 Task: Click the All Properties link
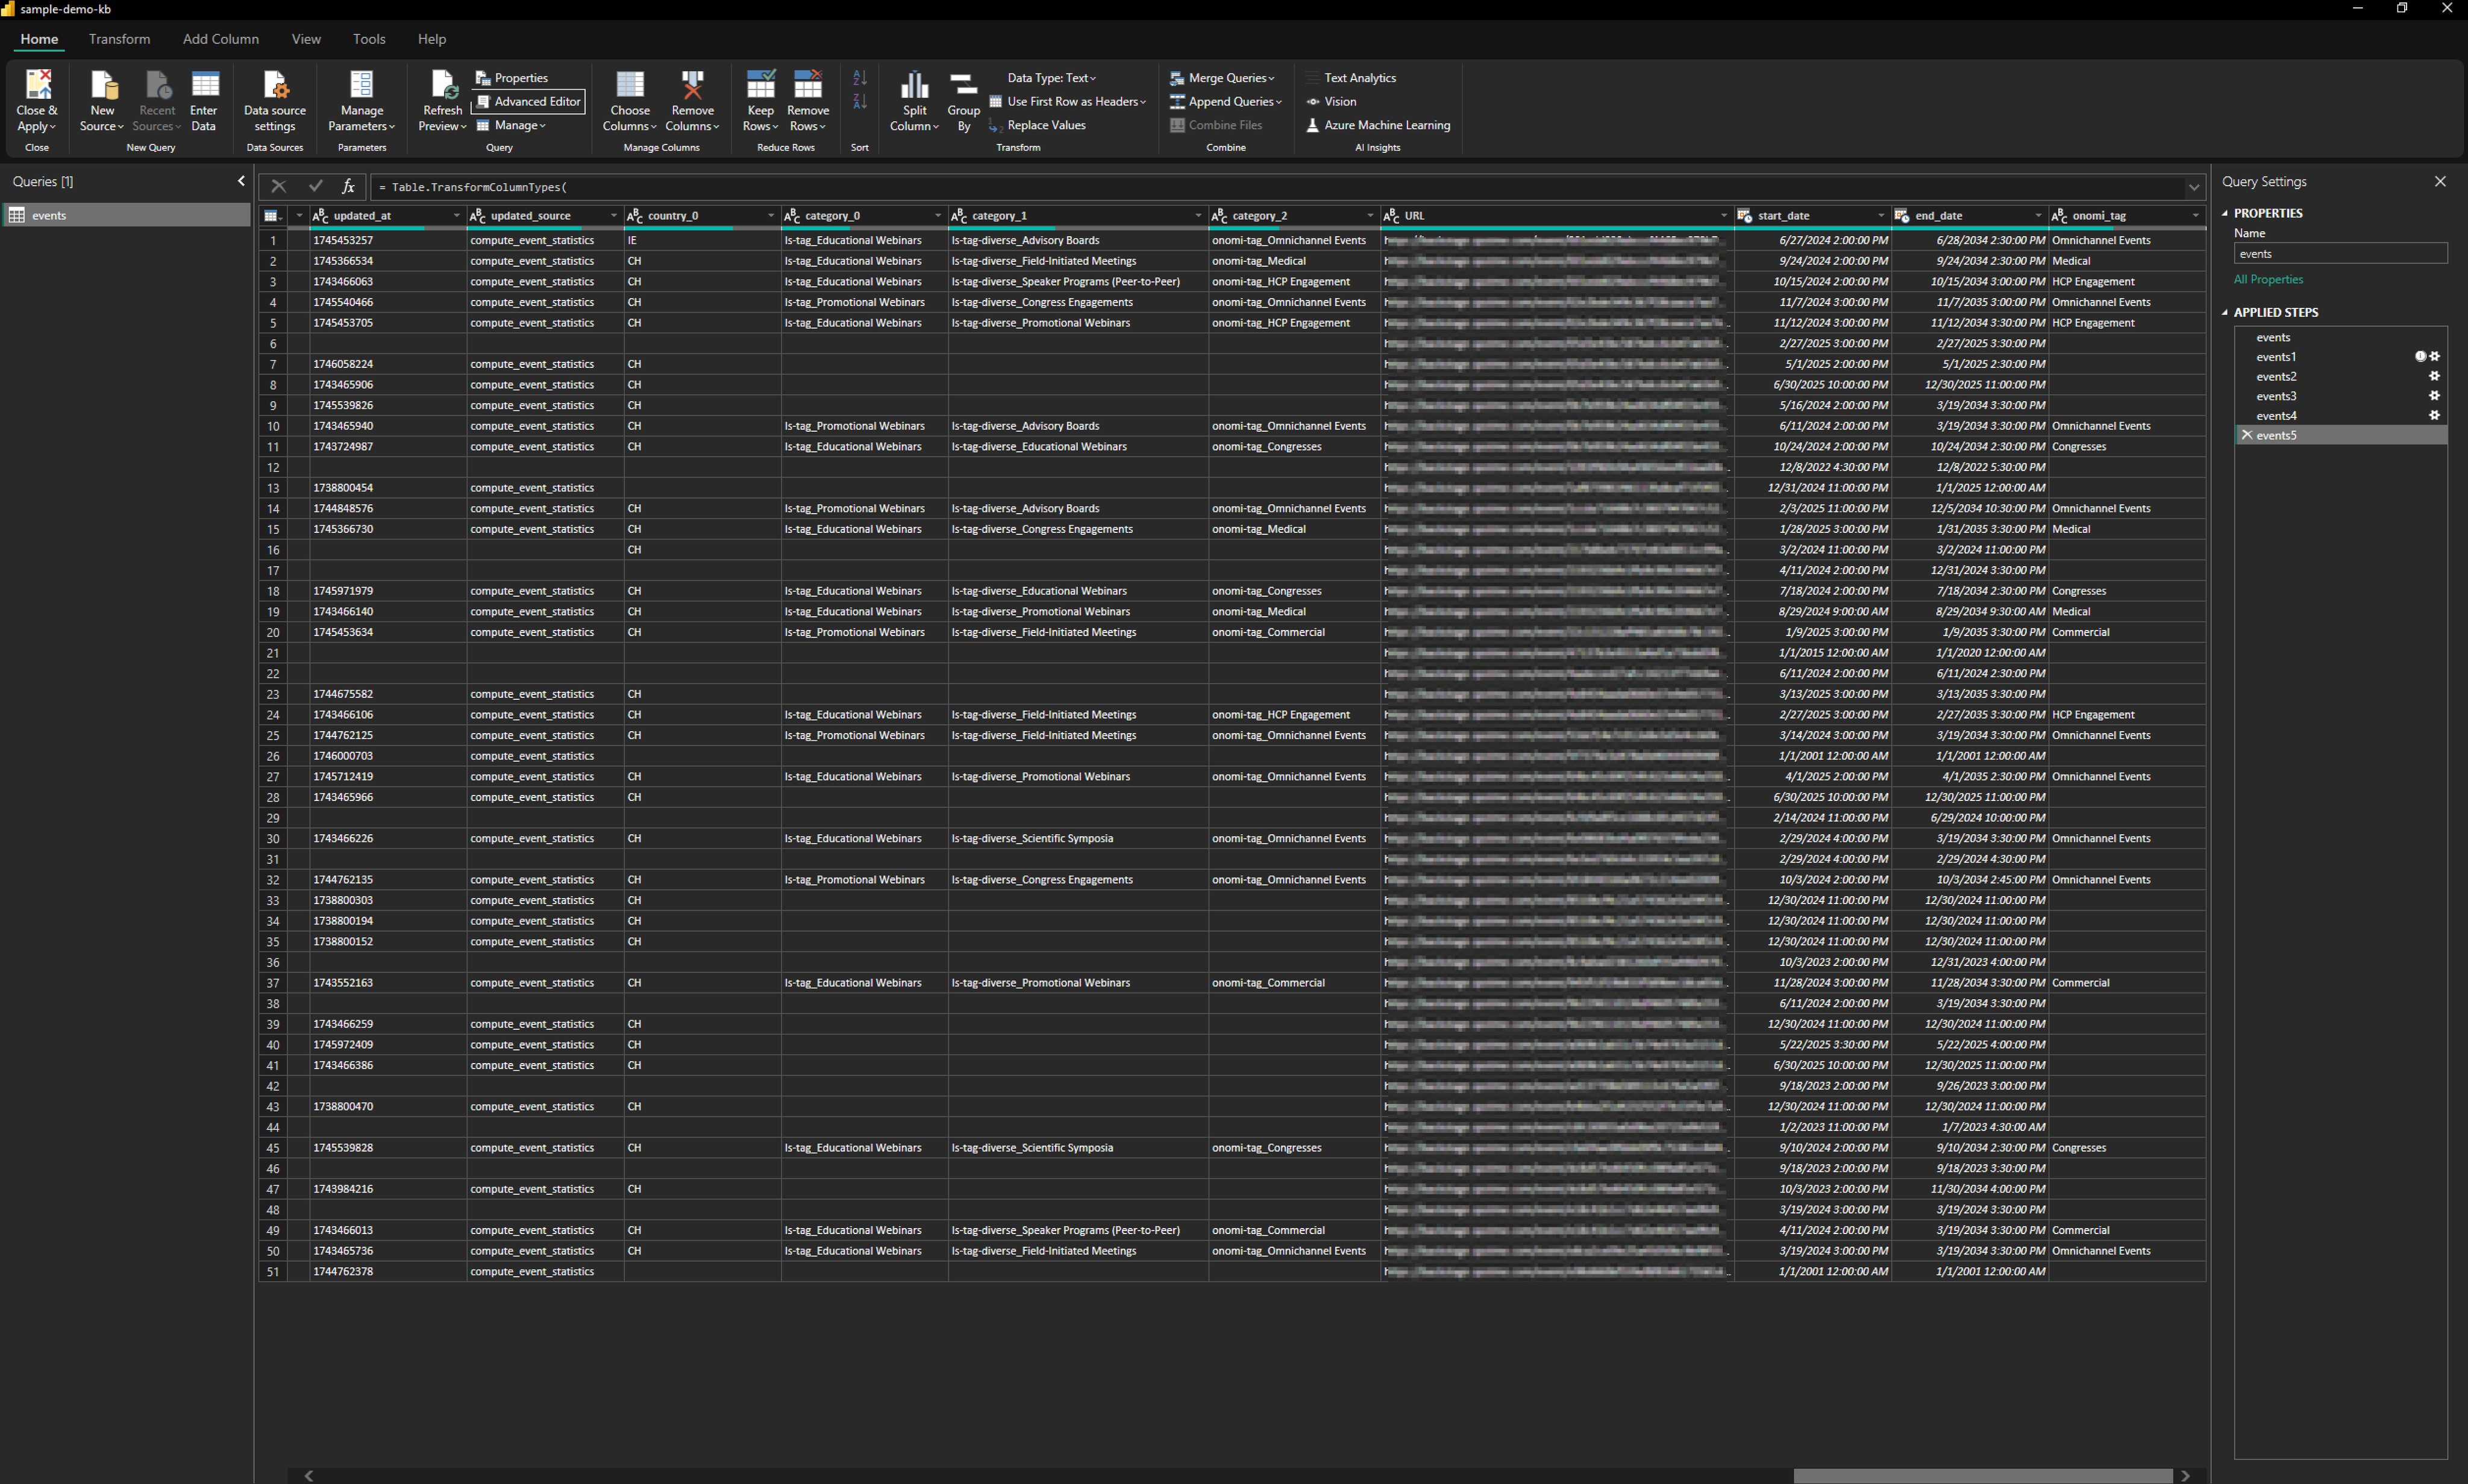tap(2268, 279)
